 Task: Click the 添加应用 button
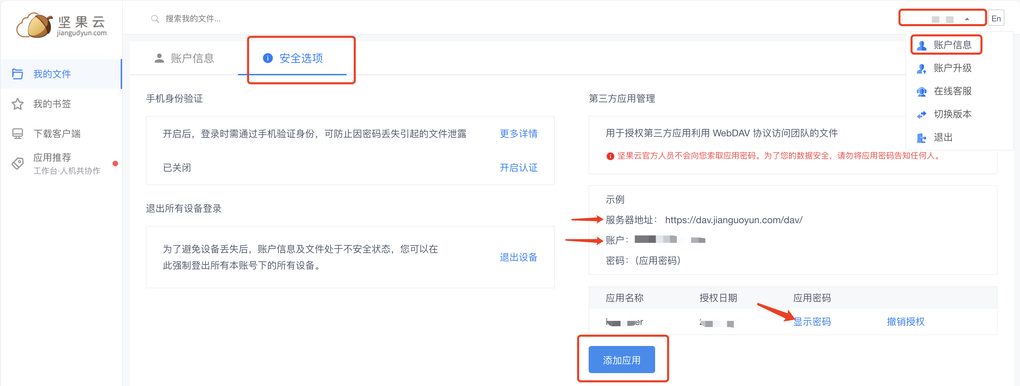621,360
